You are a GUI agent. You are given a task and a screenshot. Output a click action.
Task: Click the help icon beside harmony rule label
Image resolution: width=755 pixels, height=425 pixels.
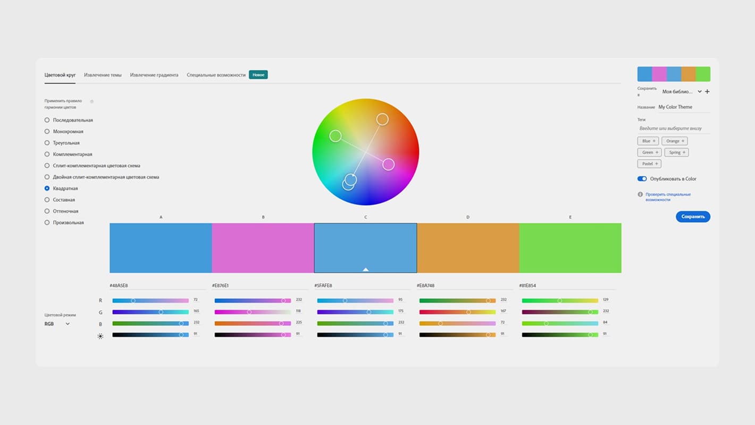point(91,101)
